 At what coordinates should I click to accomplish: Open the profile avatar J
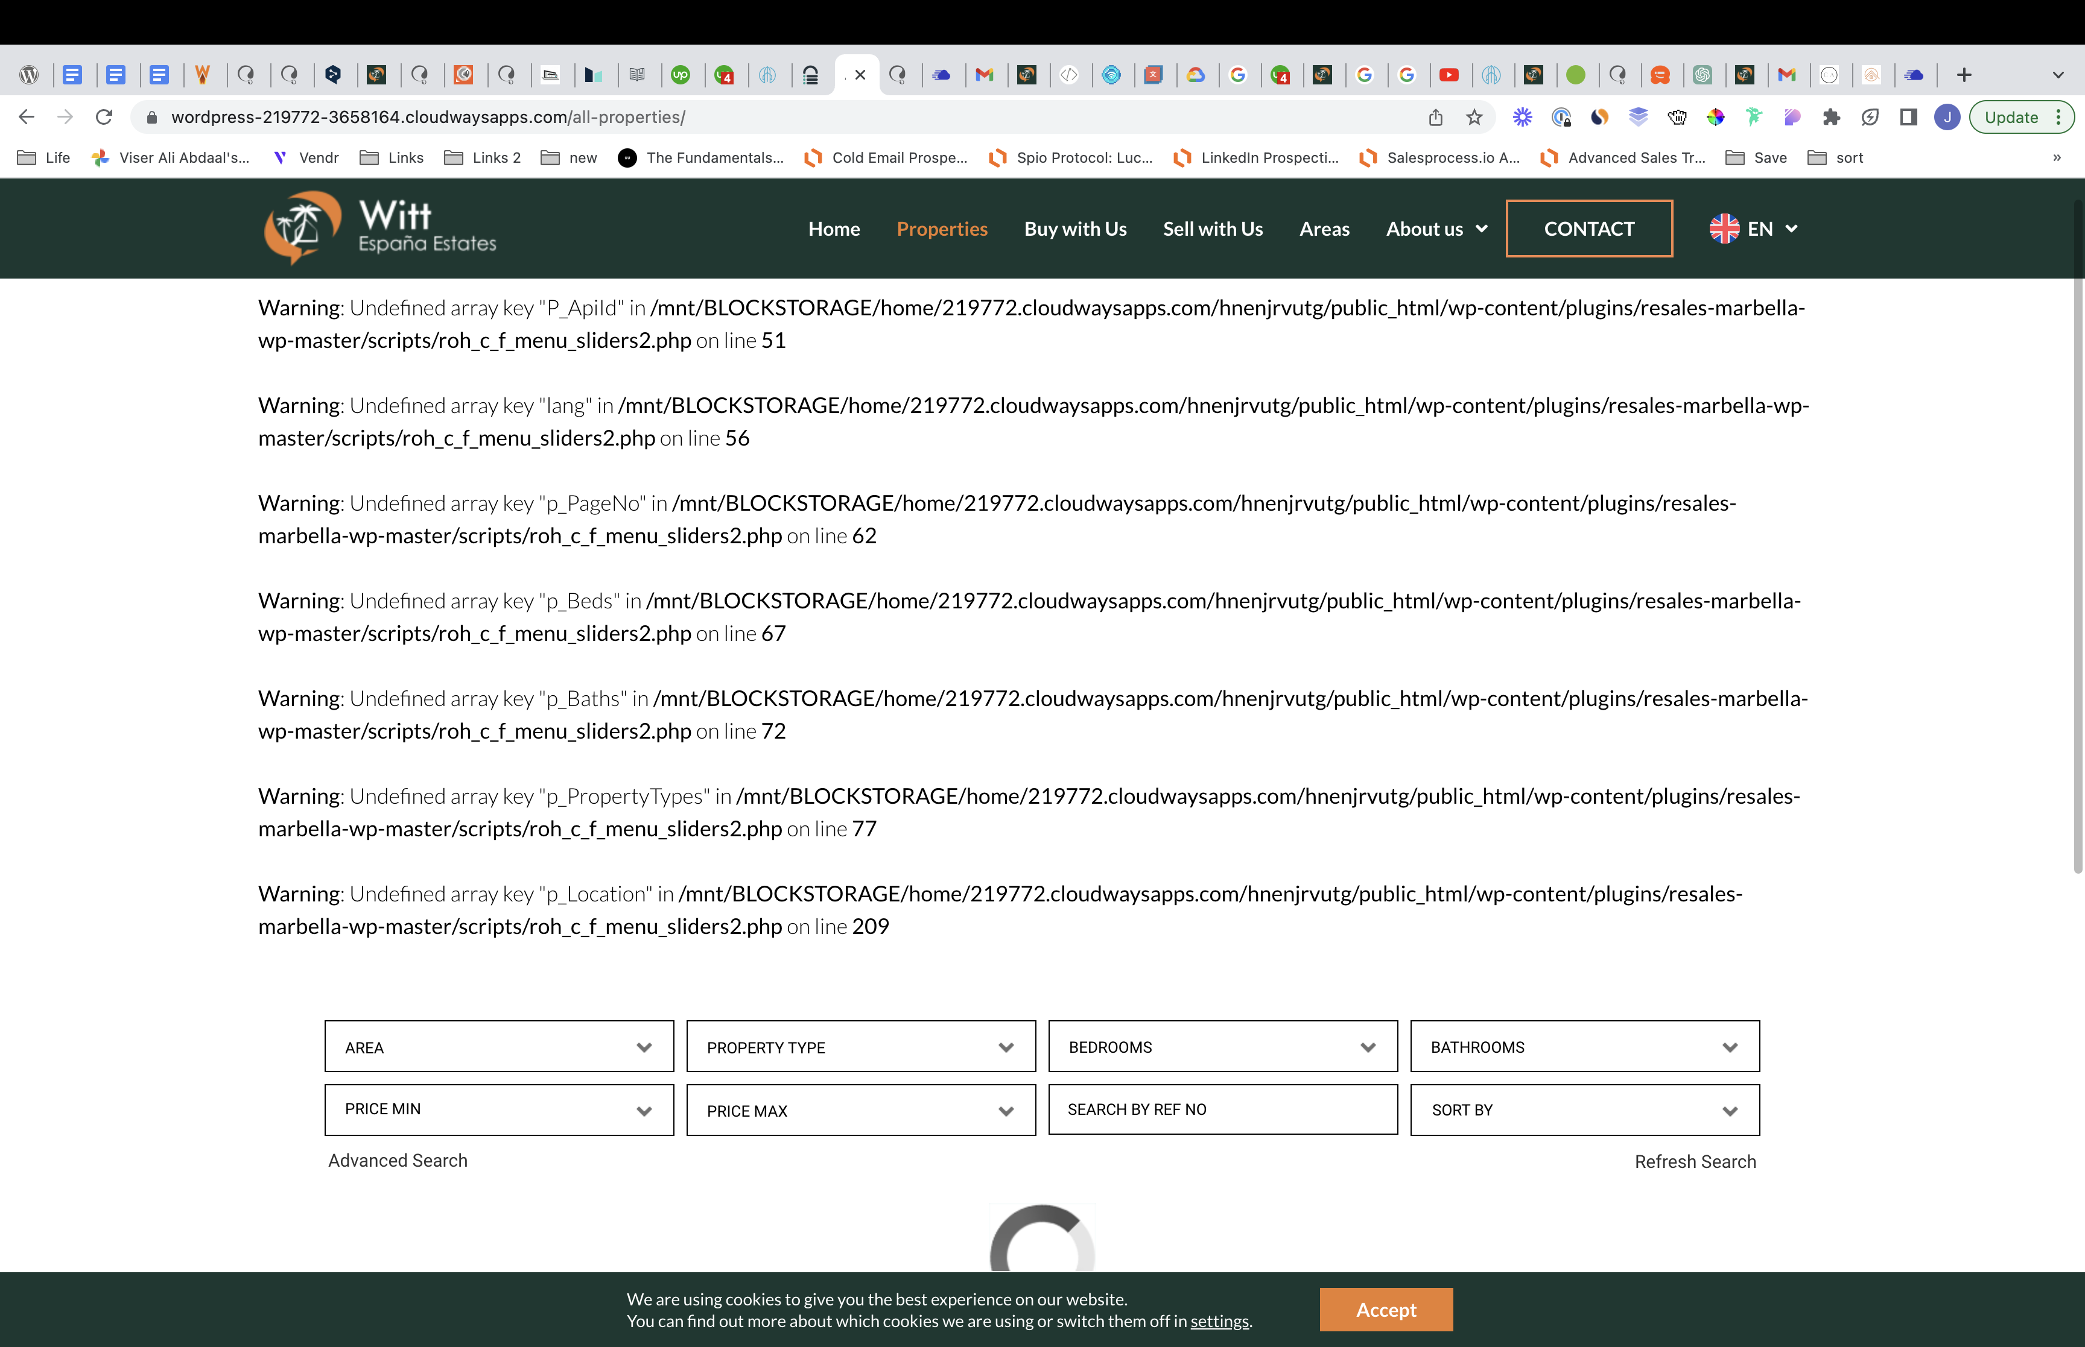1947,117
